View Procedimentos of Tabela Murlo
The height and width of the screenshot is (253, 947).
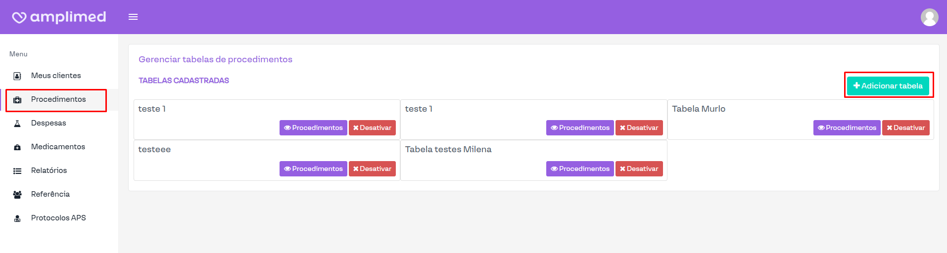pyautogui.click(x=847, y=128)
